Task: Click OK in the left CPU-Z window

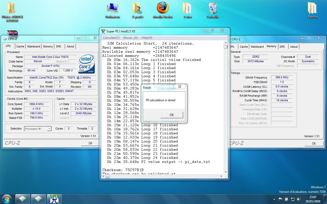Action: pyautogui.click(x=90, y=143)
